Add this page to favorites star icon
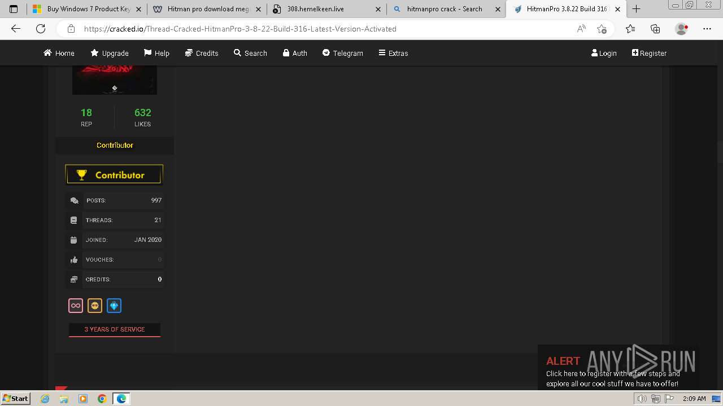The height and width of the screenshot is (406, 723). coord(602,29)
